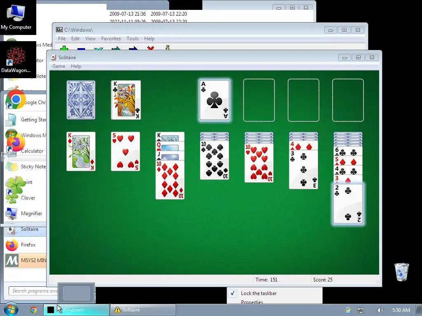Select the 5 of hearts card
422x316 pixels.
125,151
